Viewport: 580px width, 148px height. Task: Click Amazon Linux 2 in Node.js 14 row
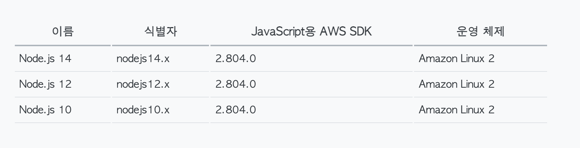pos(457,58)
